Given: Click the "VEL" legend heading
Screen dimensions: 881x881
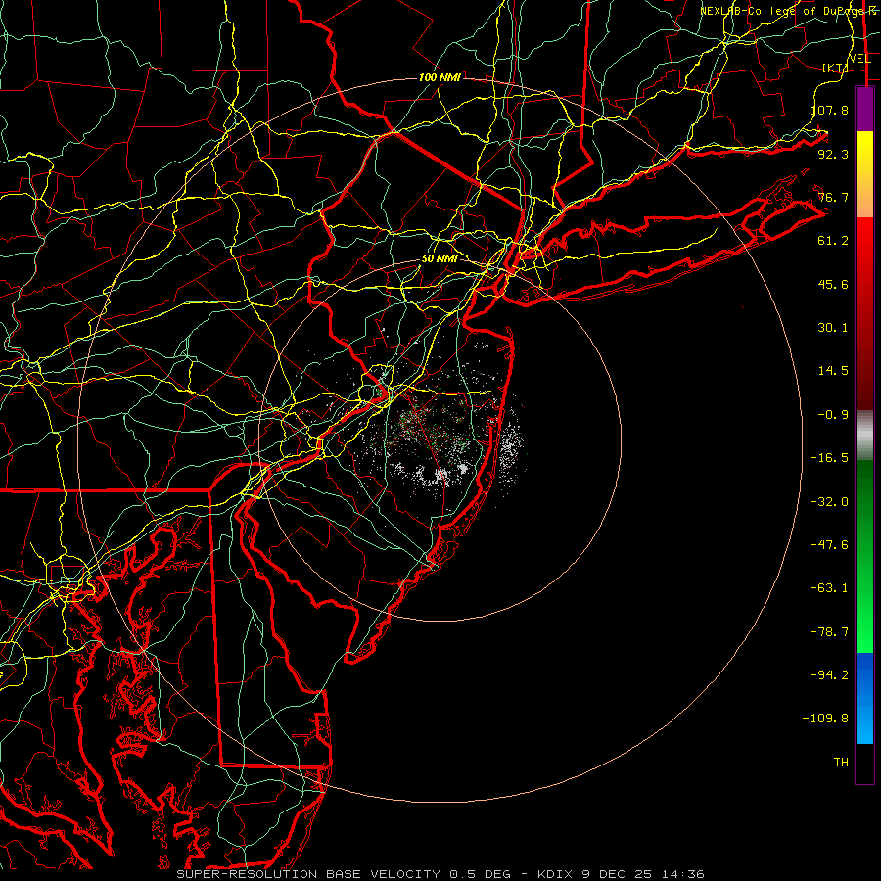Looking at the screenshot, I should (x=859, y=59).
